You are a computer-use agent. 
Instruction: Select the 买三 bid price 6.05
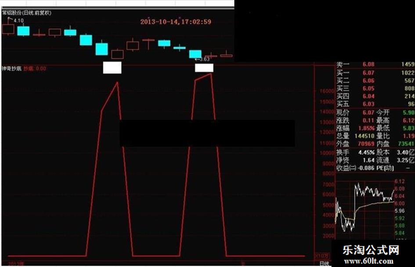tap(368, 88)
